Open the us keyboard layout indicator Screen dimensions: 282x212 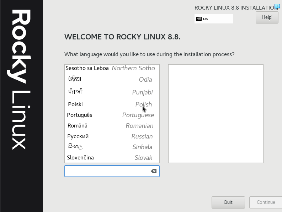[213, 19]
